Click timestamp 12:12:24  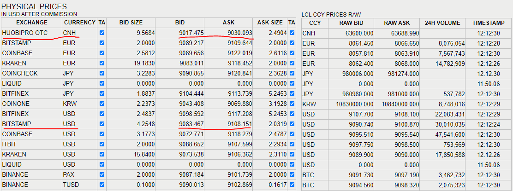489,124
